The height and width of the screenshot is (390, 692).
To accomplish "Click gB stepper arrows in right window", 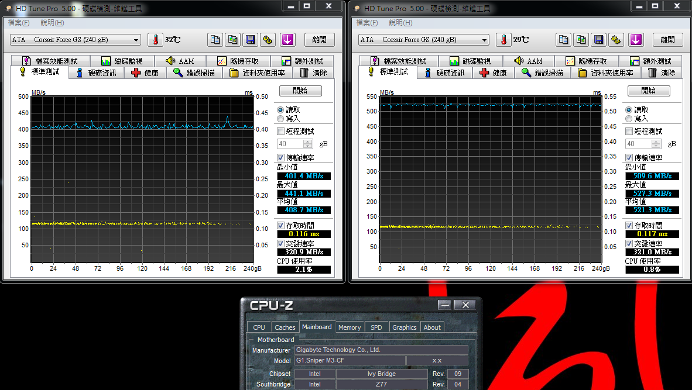I will [656, 144].
